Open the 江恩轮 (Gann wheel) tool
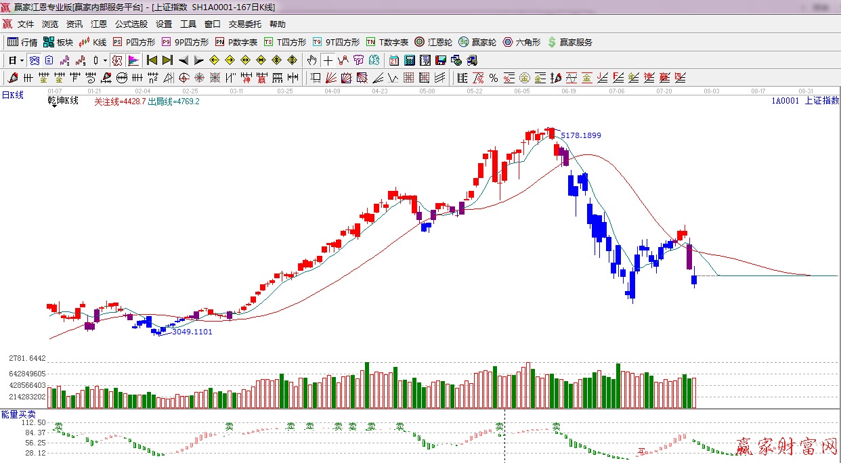This screenshot has height=463, width=841. click(433, 42)
